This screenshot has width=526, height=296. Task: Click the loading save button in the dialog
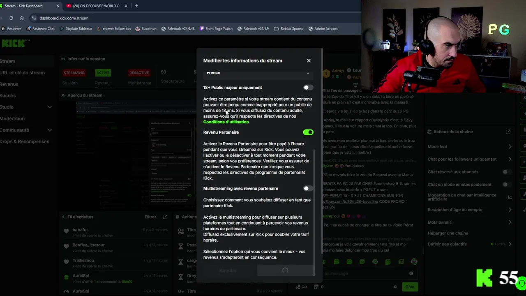click(x=285, y=271)
